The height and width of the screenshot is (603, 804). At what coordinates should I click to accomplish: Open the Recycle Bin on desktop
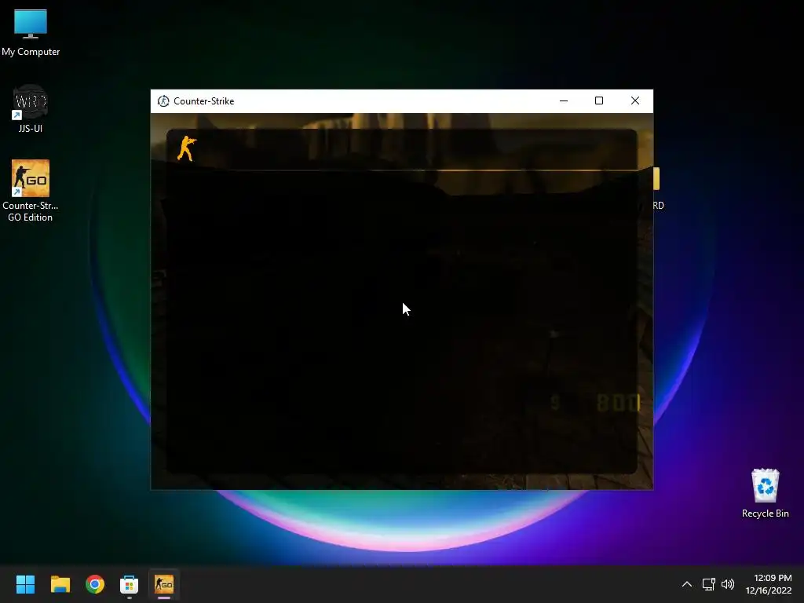click(765, 493)
